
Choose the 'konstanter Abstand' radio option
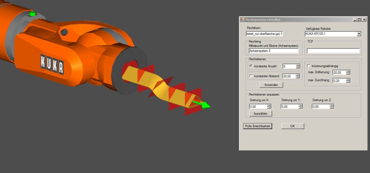coord(251,76)
